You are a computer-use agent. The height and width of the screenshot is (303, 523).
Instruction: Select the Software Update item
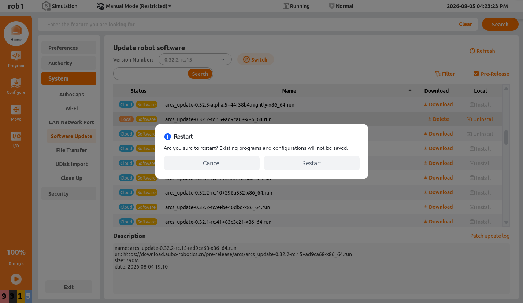coord(71,136)
